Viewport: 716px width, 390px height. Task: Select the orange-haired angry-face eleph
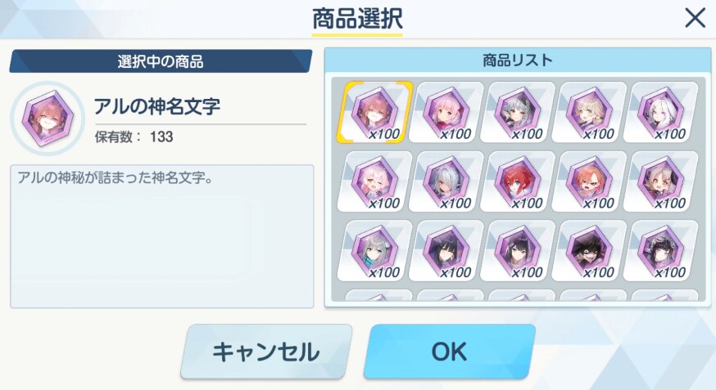[x=589, y=182]
